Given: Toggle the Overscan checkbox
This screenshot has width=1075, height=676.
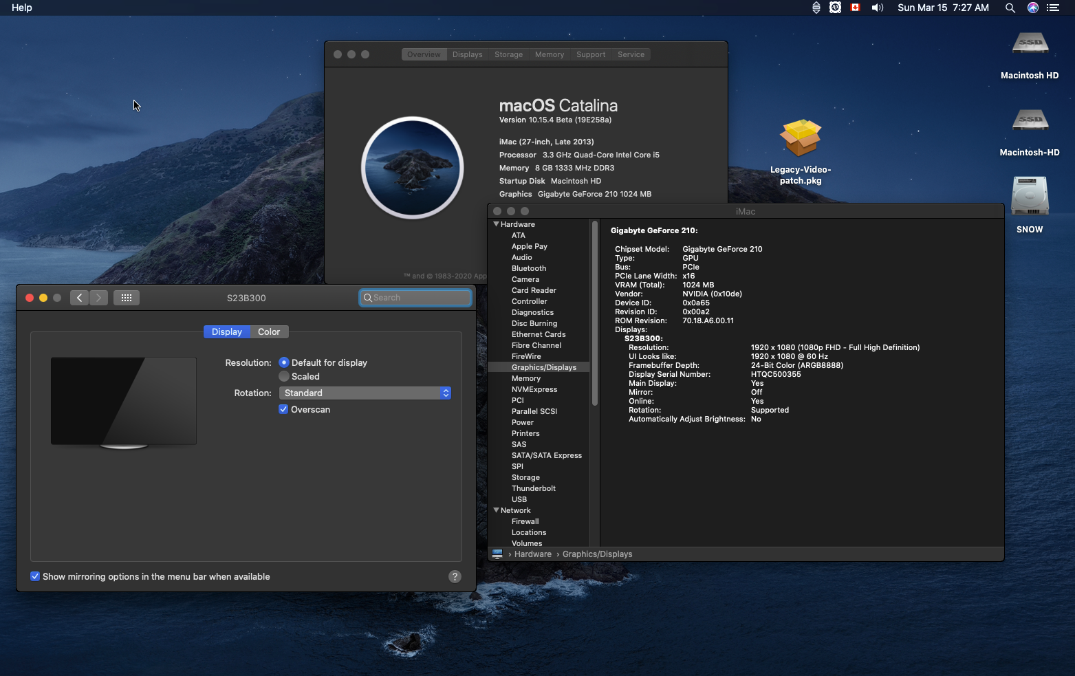Looking at the screenshot, I should point(283,409).
